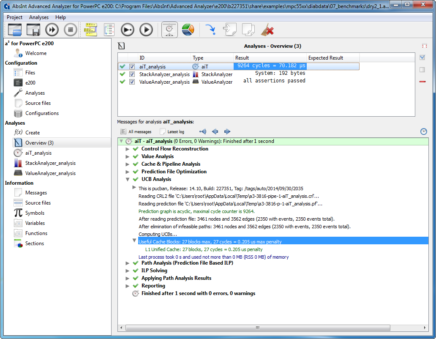Click the plain play toolbar button

[146, 30]
